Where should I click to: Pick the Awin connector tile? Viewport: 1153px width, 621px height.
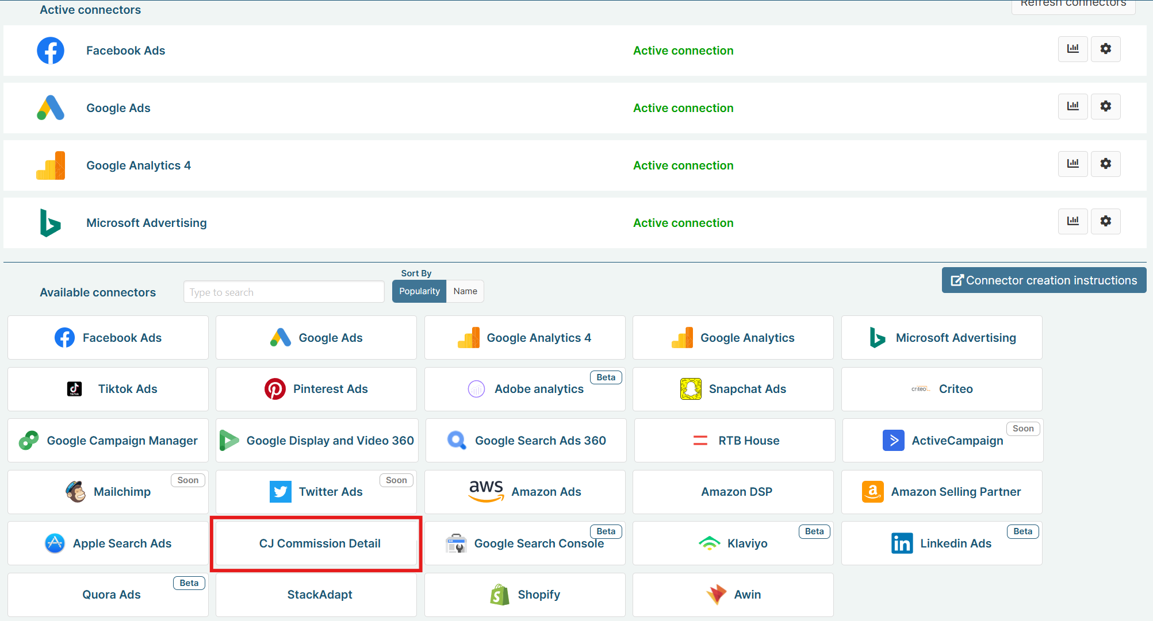(733, 595)
